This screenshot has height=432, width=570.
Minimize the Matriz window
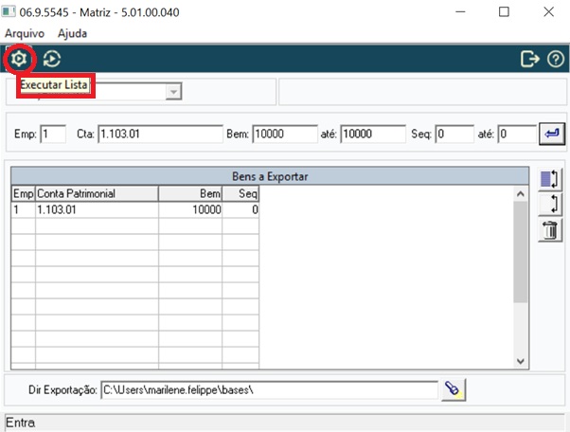460,12
